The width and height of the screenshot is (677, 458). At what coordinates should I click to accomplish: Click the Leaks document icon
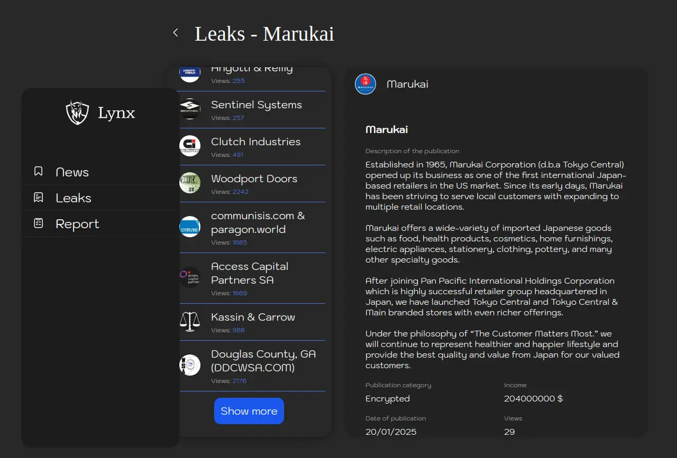click(38, 198)
